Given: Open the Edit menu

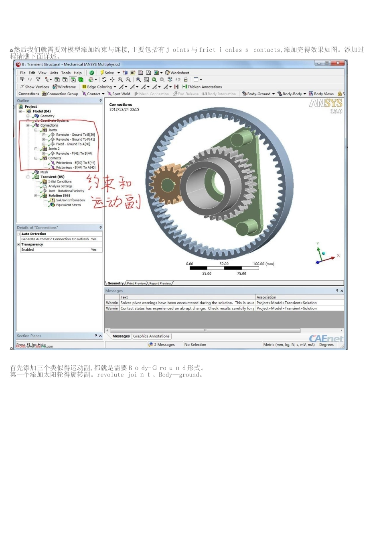Looking at the screenshot, I should click(32, 73).
